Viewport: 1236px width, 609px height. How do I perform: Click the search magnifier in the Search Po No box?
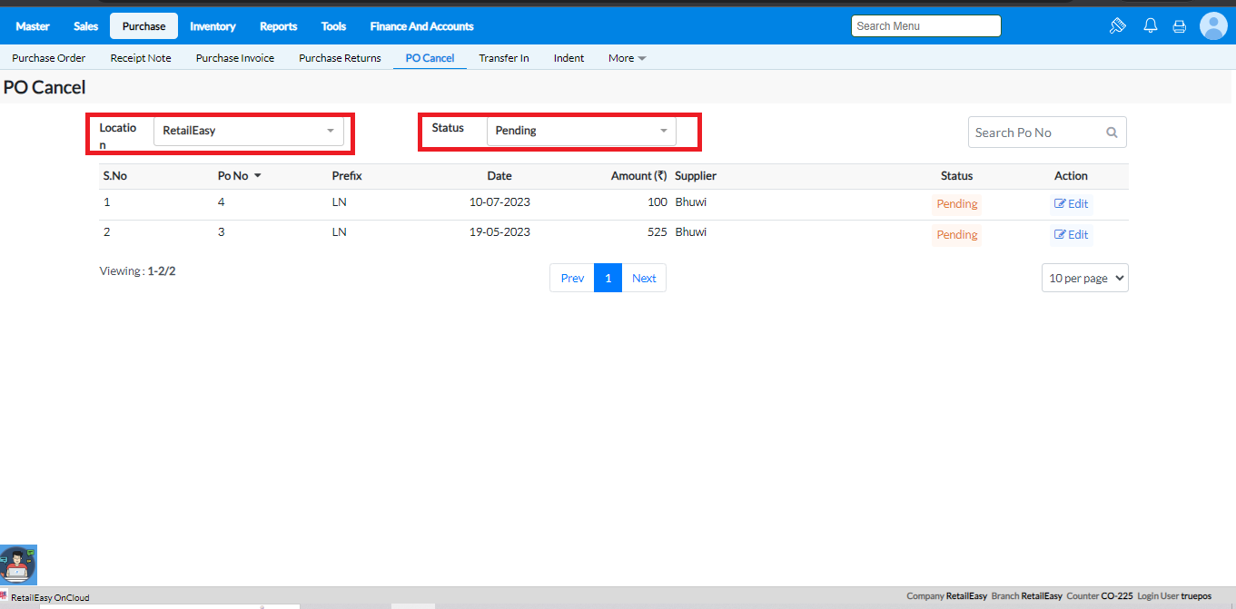(1112, 133)
